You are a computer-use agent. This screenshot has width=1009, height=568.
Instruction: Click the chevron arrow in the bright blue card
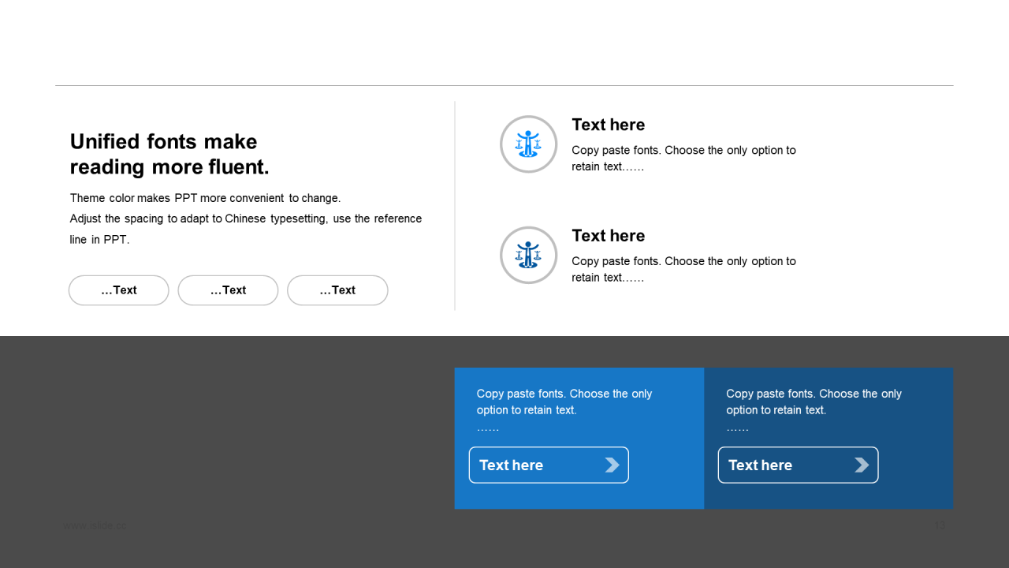[x=612, y=465]
